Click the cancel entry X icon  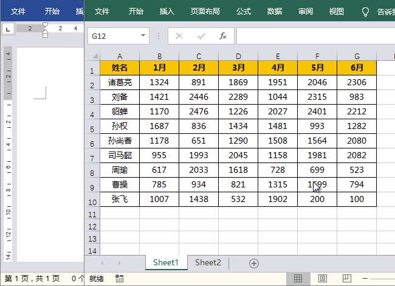pyautogui.click(x=179, y=36)
